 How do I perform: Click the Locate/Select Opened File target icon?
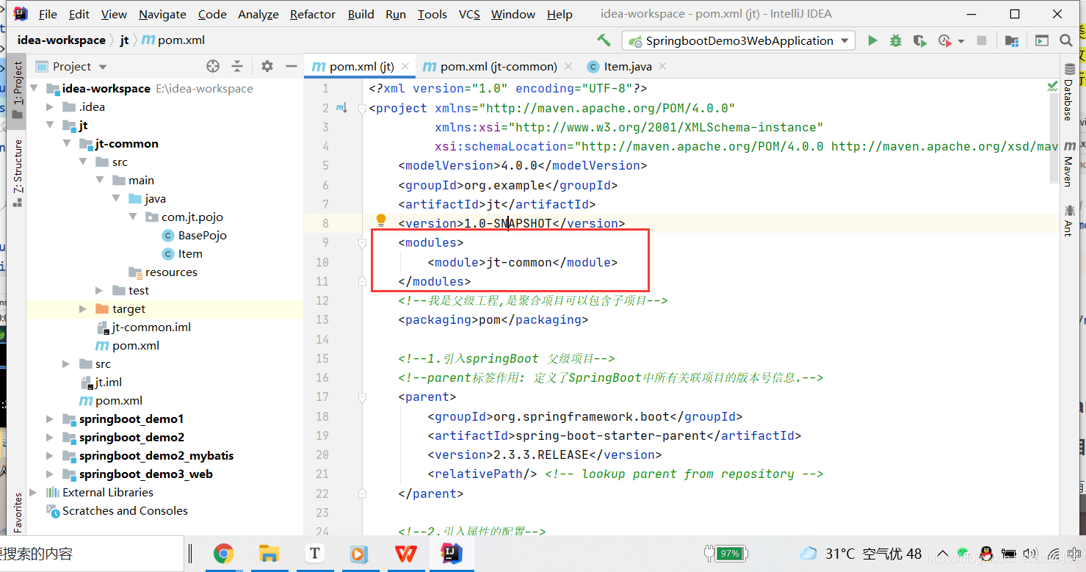click(213, 66)
